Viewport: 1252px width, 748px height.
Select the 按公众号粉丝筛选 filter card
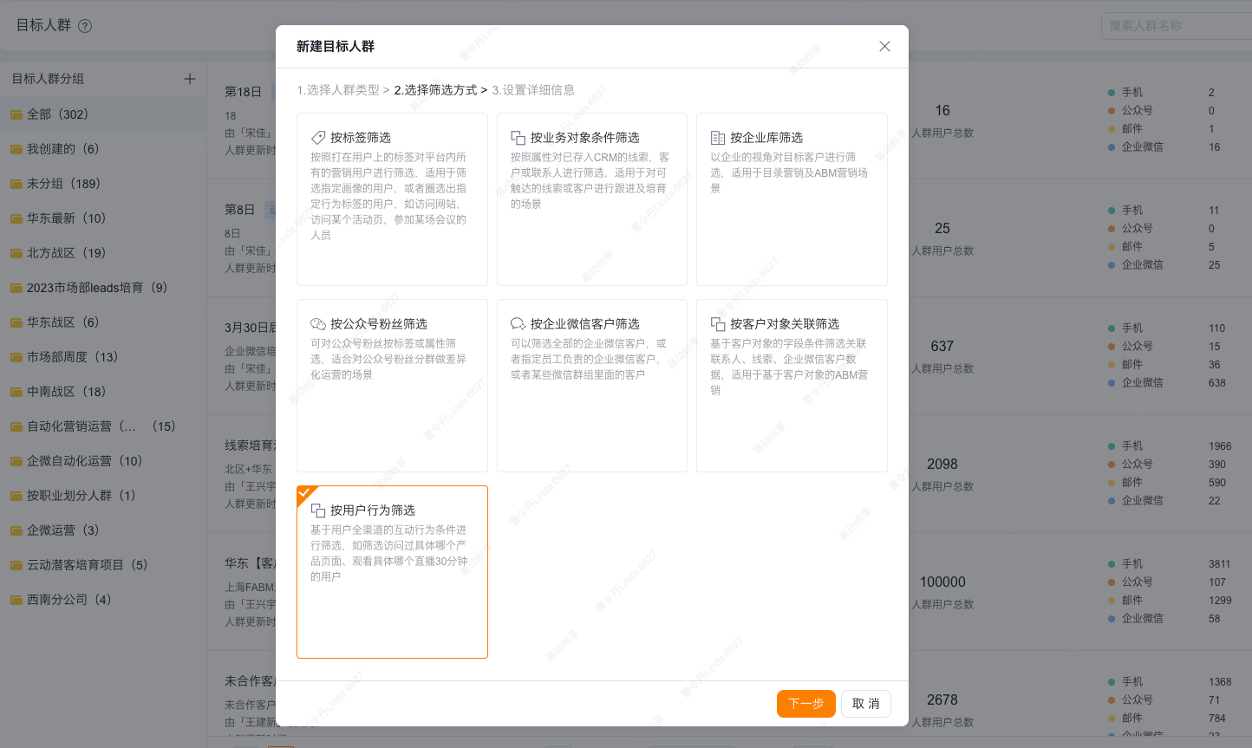coord(392,386)
